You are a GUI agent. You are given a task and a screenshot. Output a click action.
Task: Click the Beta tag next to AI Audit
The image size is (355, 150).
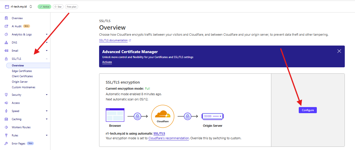27,26
